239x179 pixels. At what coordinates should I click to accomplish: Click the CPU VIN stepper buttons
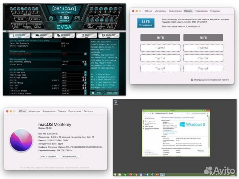click(84, 80)
